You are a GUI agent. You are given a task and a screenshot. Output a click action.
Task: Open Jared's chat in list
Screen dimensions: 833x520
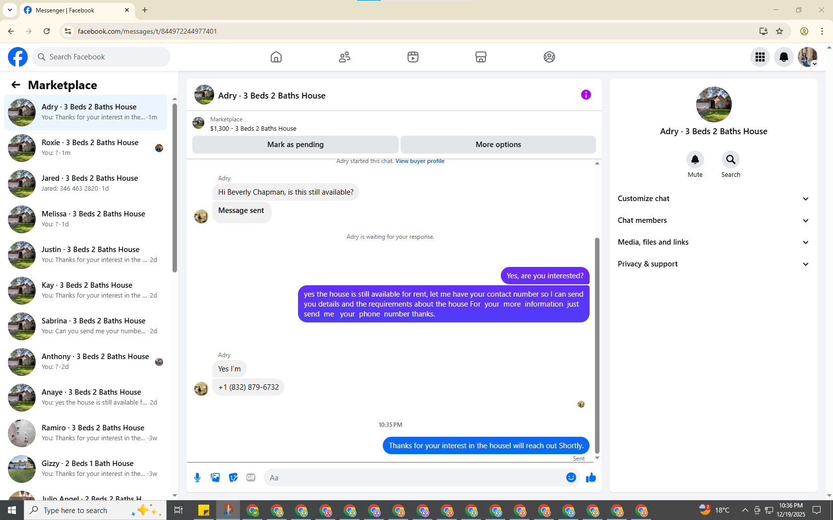pyautogui.click(x=85, y=183)
